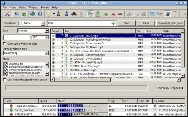Sort results by Count column header
The width and height of the screenshot is (188, 117).
coord(57,31)
